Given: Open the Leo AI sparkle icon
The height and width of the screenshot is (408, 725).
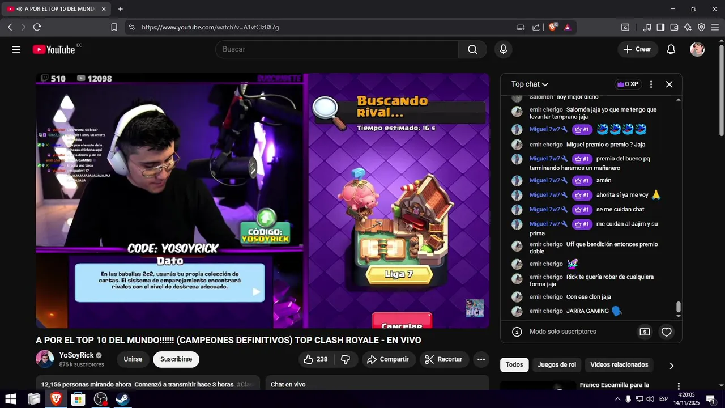Looking at the screenshot, I should click(x=688, y=27).
